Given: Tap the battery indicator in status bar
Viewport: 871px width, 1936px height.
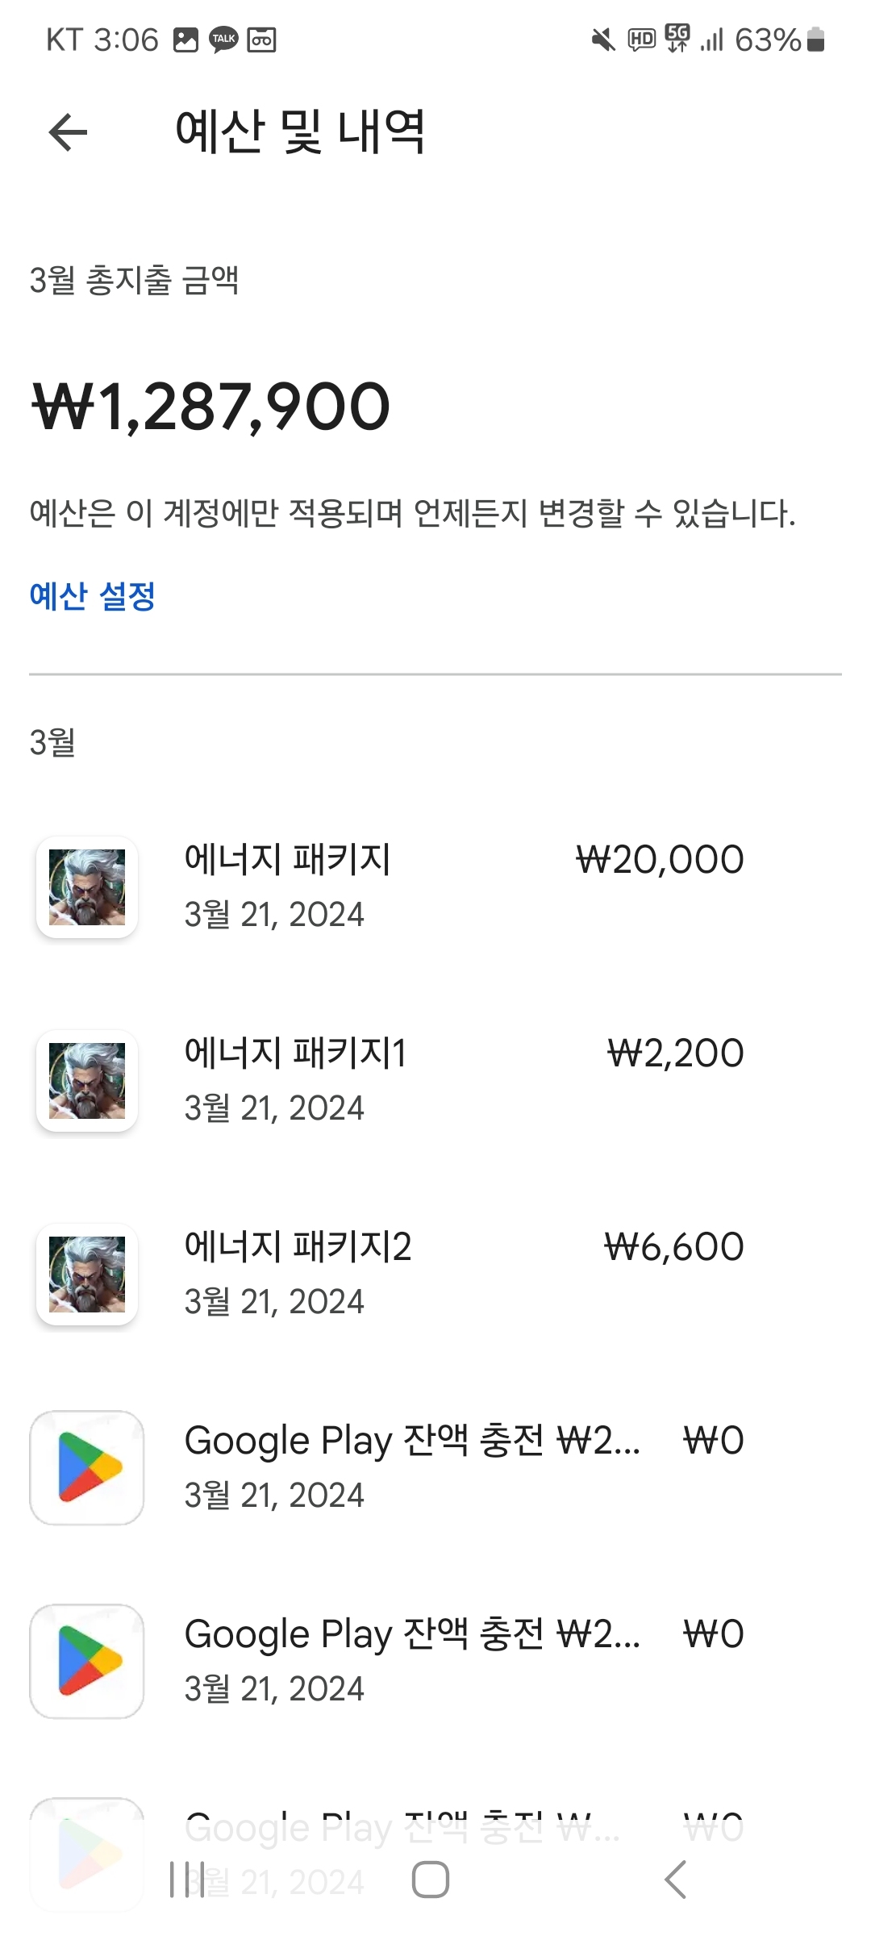Looking at the screenshot, I should 815,40.
